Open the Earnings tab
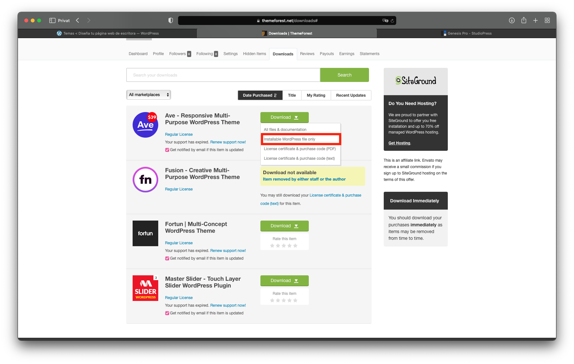Screen dimensions: 574x364 click(x=347, y=54)
